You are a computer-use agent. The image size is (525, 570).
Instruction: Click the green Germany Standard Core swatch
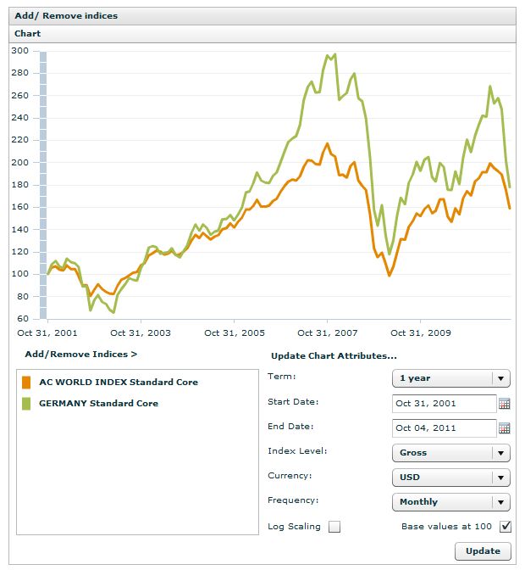click(27, 404)
